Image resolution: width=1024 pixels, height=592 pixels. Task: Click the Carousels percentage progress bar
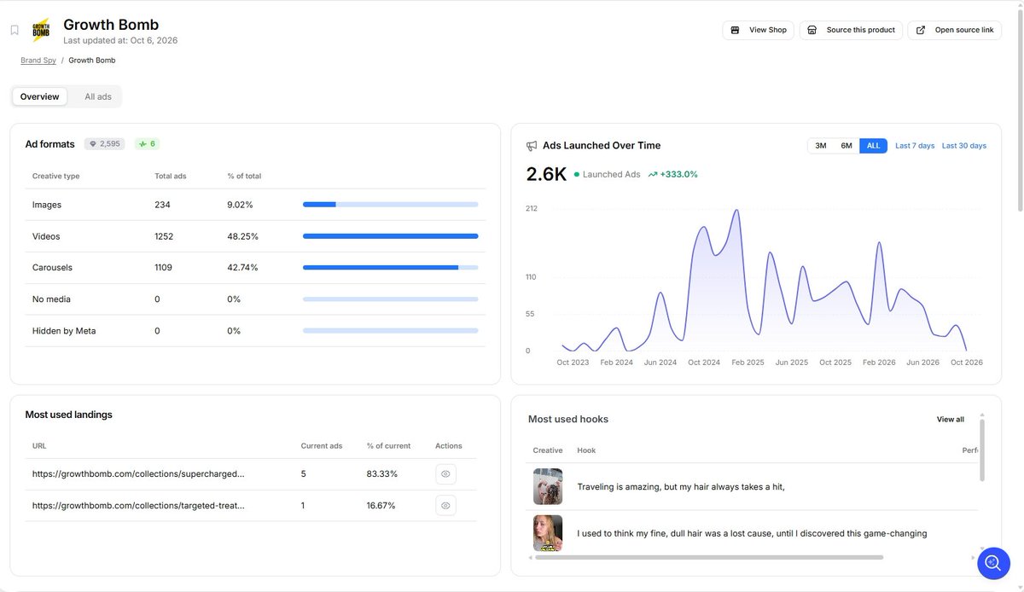[390, 268]
